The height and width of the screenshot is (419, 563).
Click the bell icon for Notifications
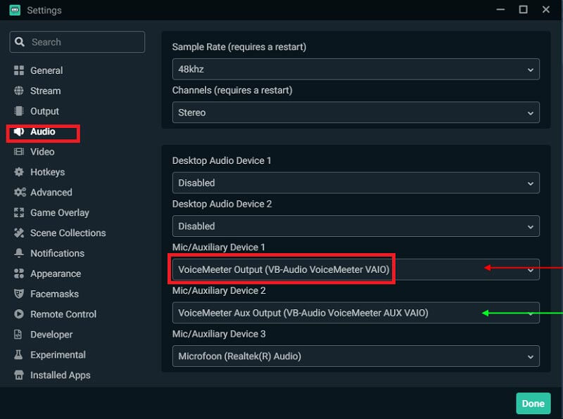[19, 253]
